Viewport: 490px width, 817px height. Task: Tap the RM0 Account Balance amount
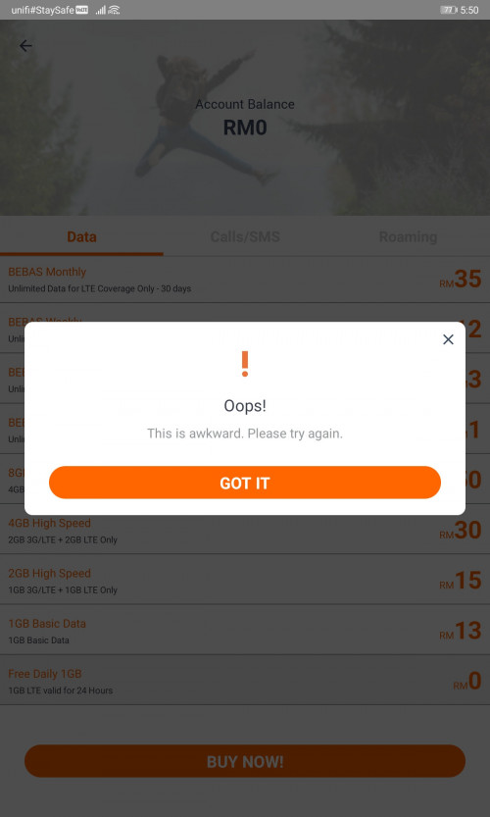point(245,128)
